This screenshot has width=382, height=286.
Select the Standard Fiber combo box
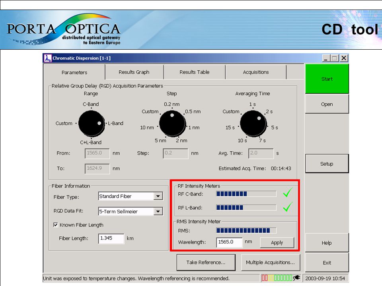(x=131, y=196)
